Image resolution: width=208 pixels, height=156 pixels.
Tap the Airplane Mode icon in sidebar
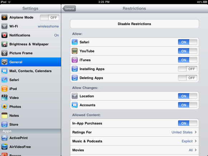click(x=4, y=17)
